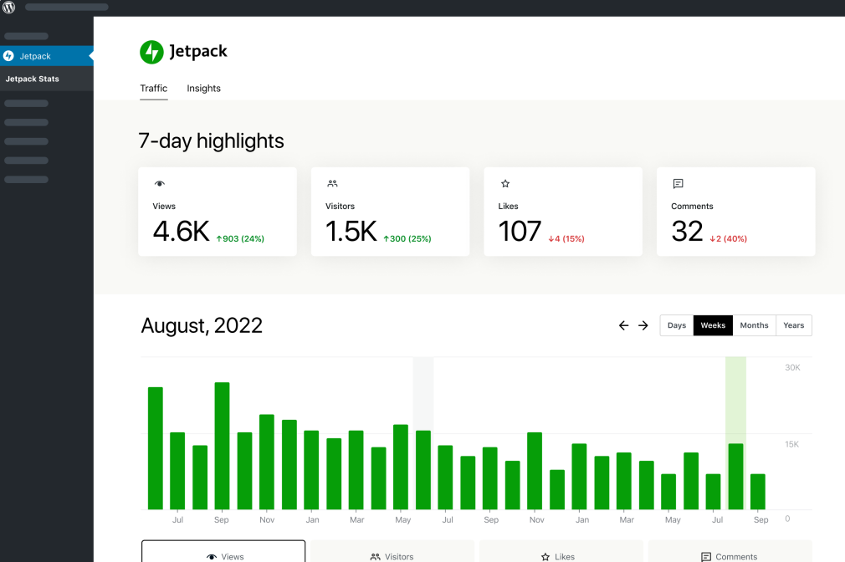Select the Views chart button
Viewport: 845px width, 562px height.
224,552
